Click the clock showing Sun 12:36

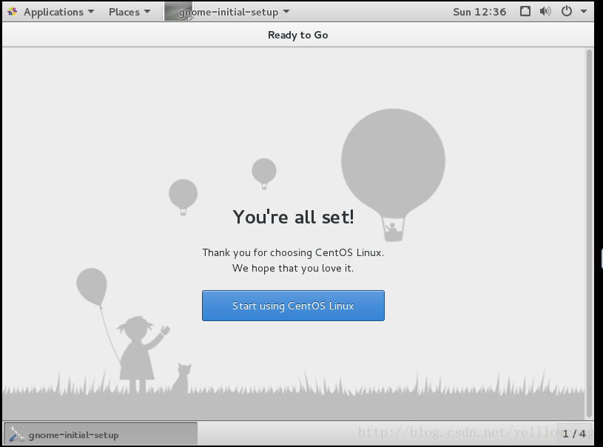click(x=479, y=12)
